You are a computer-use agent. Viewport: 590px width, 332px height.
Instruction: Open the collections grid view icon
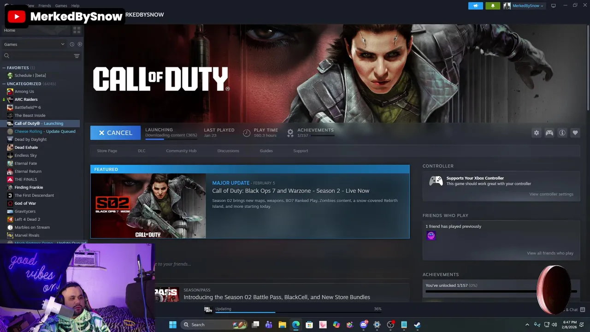77,30
